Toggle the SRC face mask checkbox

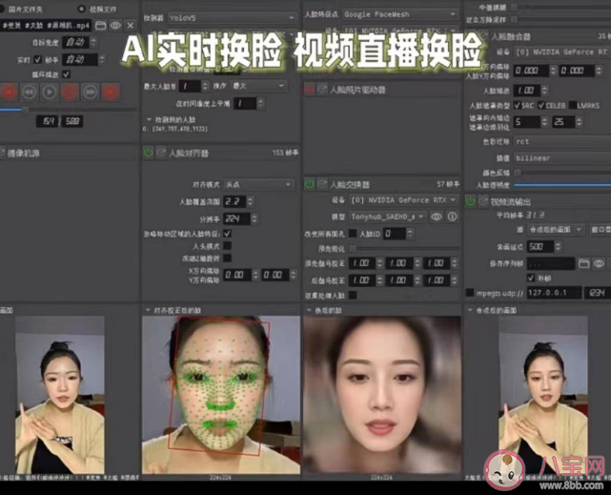517,105
